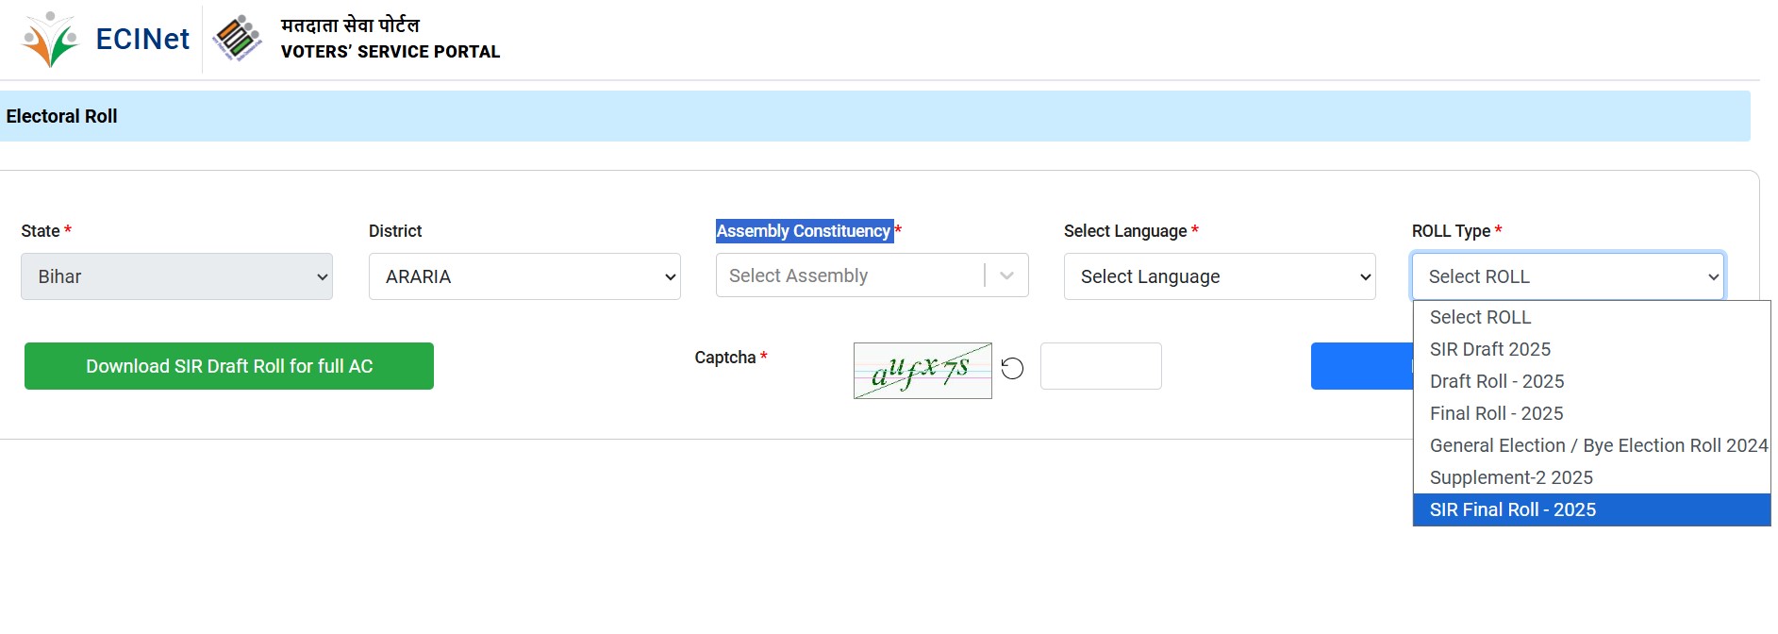This screenshot has height=634, width=1778.
Task: Choose SIR Draft 2025 option
Action: pos(1489,349)
